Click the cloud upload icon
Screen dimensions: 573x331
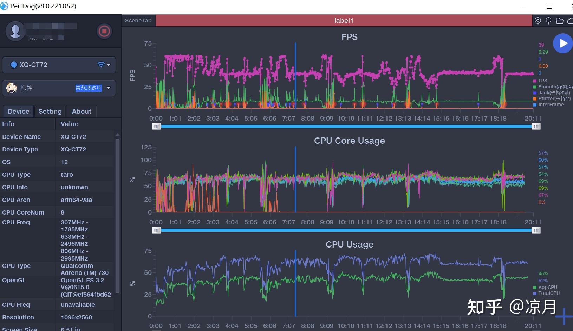(570, 21)
